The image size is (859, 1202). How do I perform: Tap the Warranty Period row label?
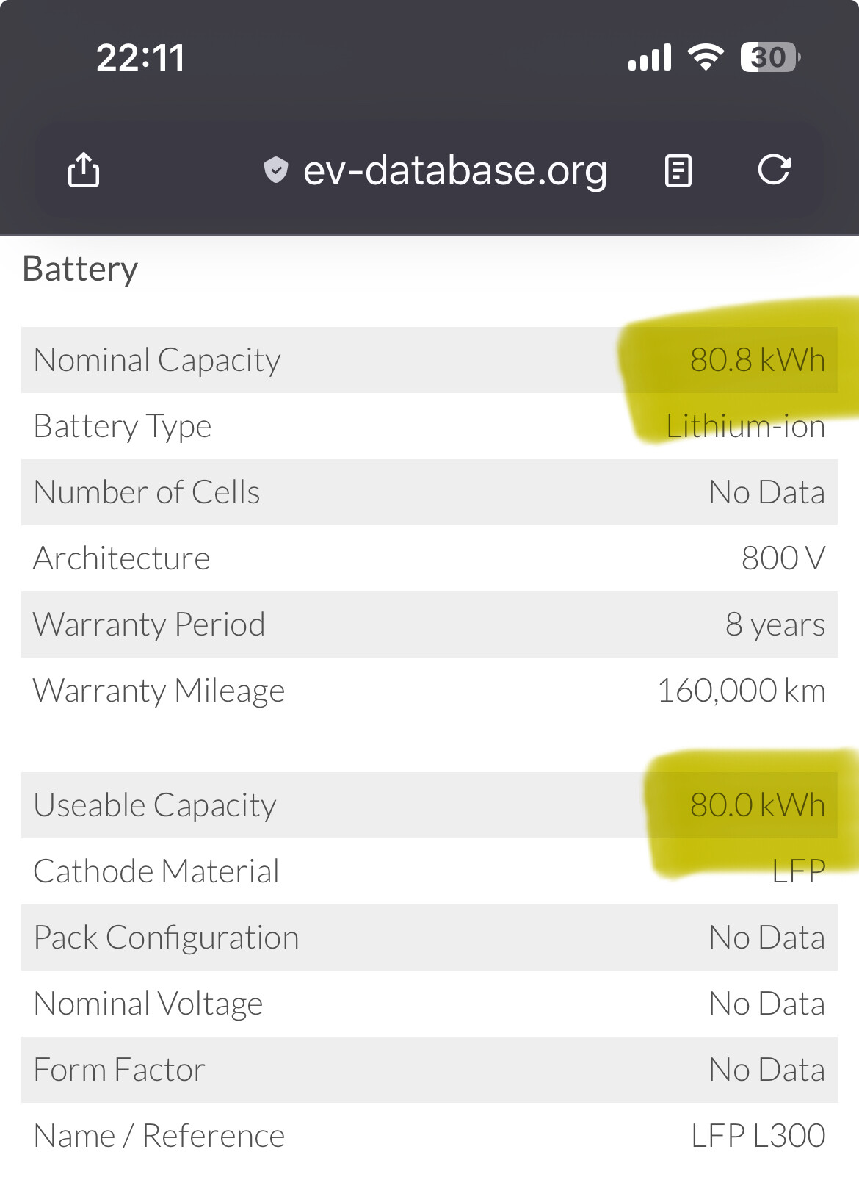[149, 625]
